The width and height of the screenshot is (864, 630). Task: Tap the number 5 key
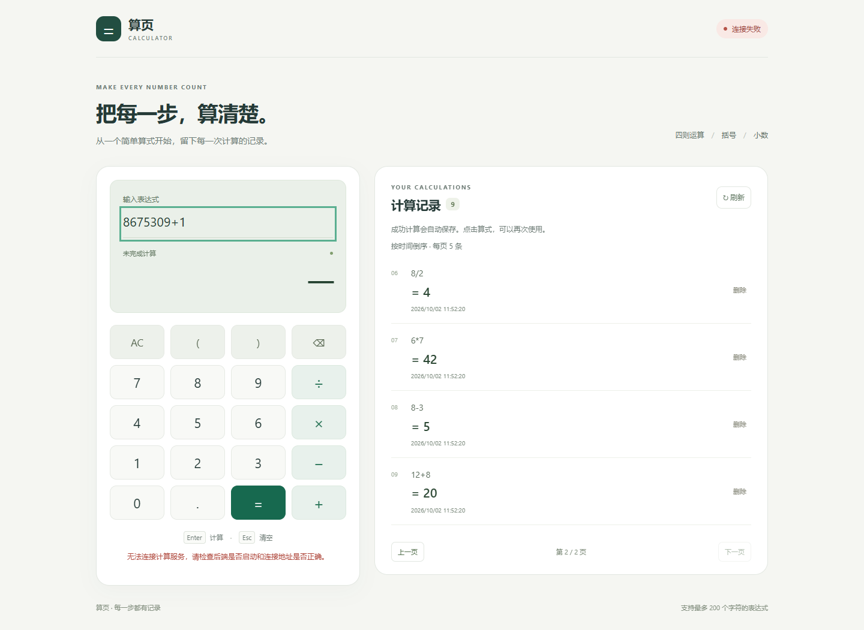(x=197, y=423)
